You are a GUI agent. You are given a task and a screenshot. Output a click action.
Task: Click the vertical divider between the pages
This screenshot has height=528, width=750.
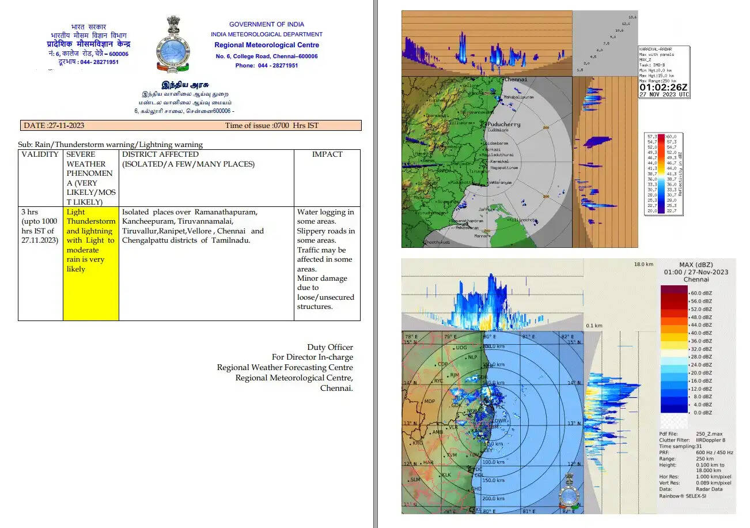tap(376, 264)
